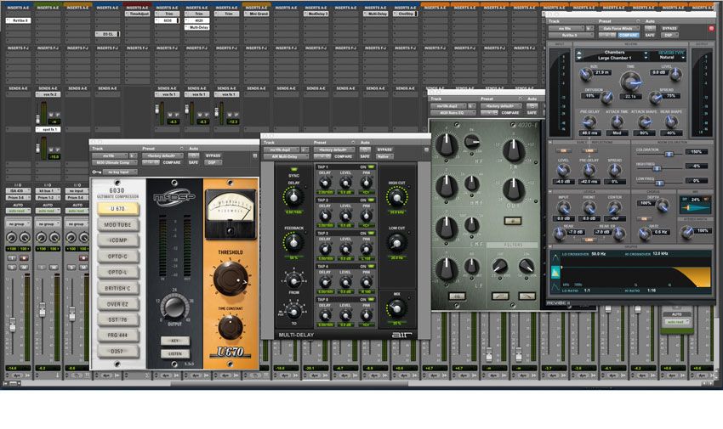This screenshot has height=429, width=723.
Task: Click the 4020-E EQ HF gain knob
Action: [447, 145]
